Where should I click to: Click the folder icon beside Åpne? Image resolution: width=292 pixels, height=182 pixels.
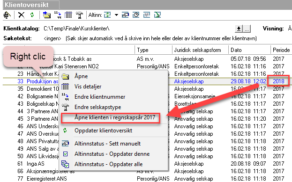click(65, 76)
